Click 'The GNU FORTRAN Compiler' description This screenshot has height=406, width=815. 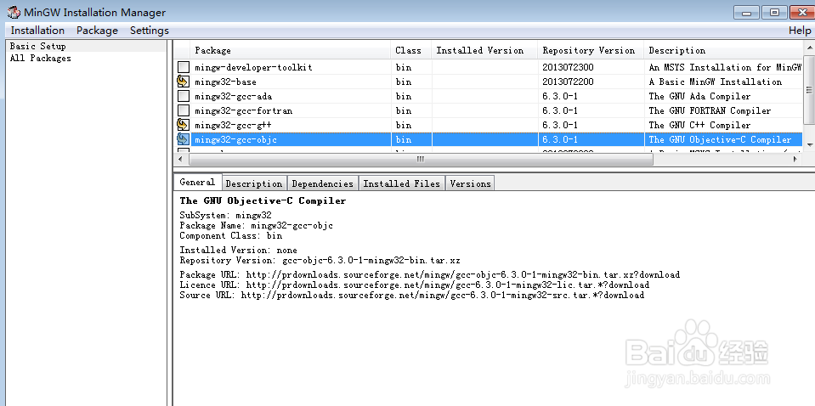(710, 111)
